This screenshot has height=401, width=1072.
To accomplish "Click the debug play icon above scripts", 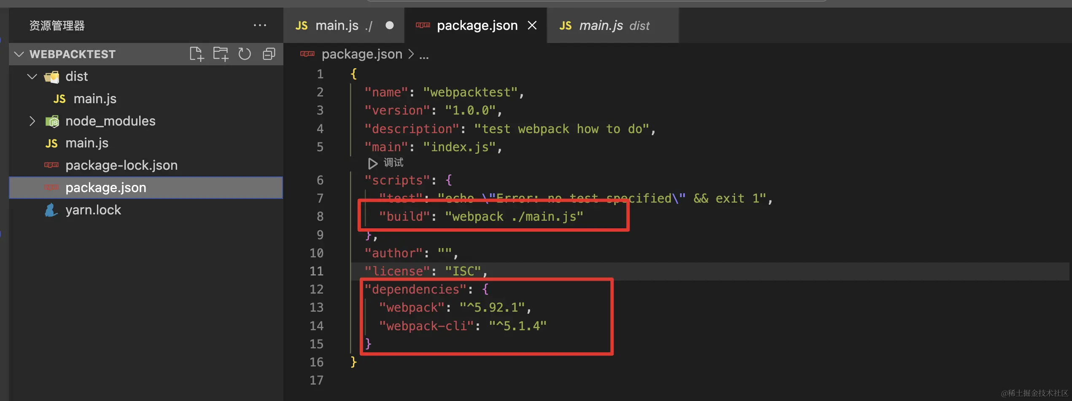I will coord(372,163).
